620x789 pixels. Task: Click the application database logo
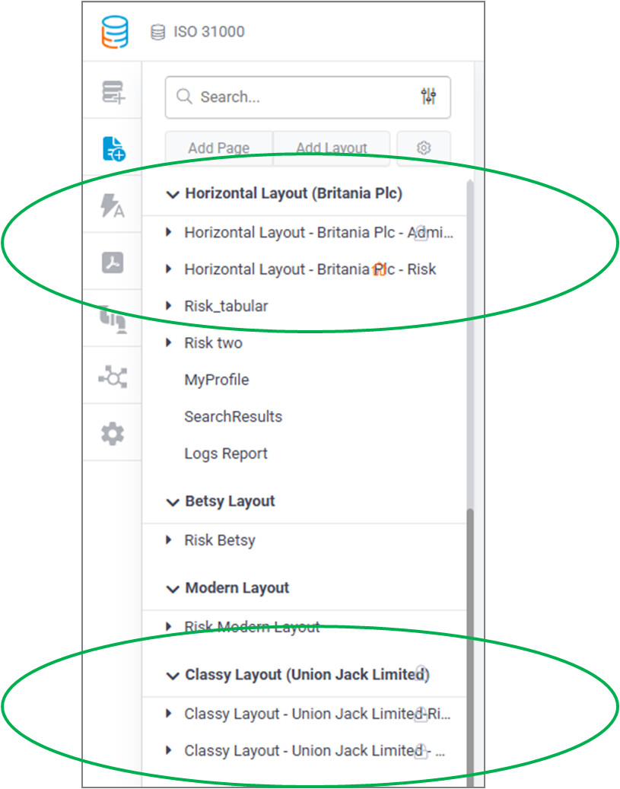pyautogui.click(x=115, y=32)
